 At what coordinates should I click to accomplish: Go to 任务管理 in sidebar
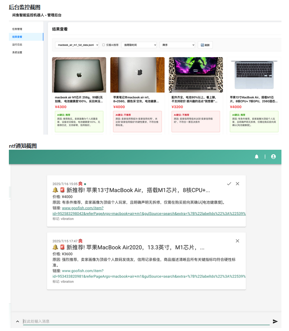pos(17,29)
